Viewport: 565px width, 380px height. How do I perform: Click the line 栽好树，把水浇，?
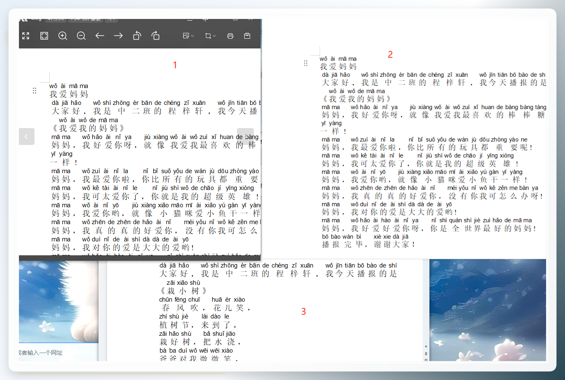200,342
